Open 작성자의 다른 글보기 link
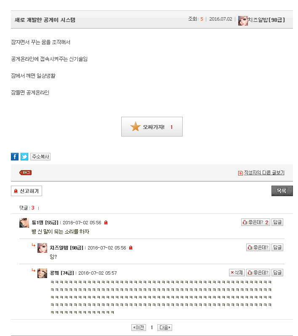 [261, 173]
